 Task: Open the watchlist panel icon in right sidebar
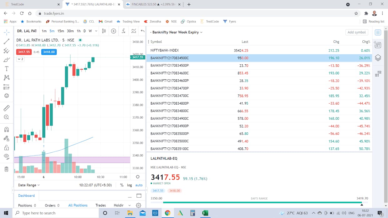pyautogui.click(x=378, y=32)
